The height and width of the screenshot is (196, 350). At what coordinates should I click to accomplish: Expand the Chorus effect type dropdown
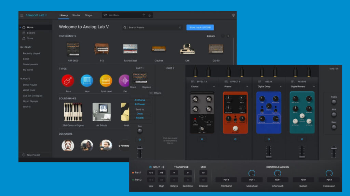click(x=214, y=86)
